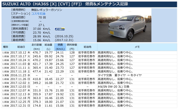Click the average fuel economy 23.70 Km/L
The width and height of the screenshot is (178, 109).
click(x=42, y=33)
